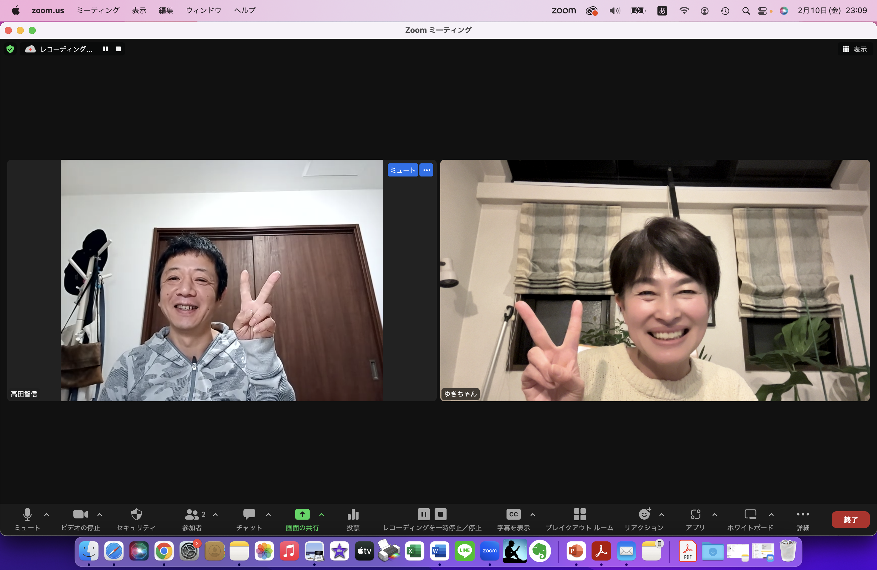Open the Chat panel icon
The image size is (877, 570).
point(249,514)
